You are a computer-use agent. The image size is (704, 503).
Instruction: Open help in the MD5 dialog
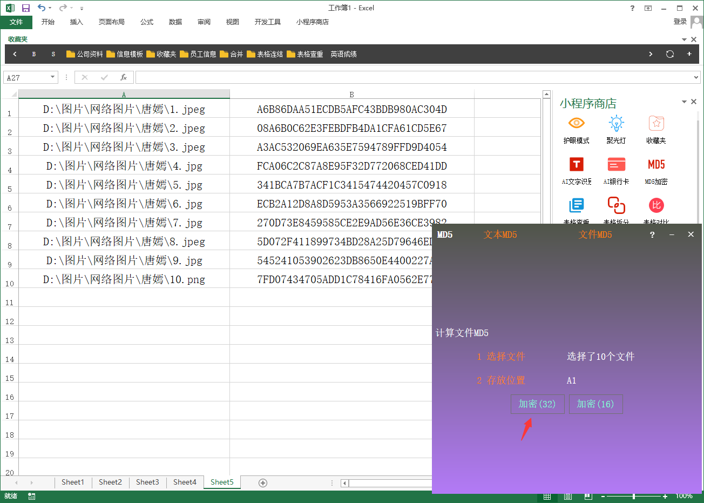652,234
